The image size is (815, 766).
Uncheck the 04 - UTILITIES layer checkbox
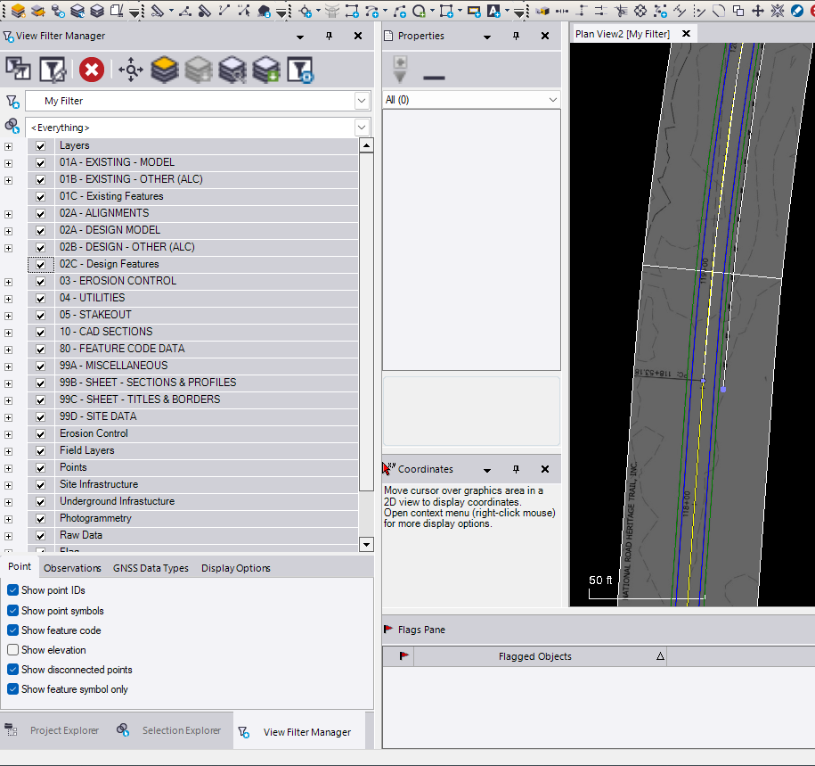click(x=40, y=298)
